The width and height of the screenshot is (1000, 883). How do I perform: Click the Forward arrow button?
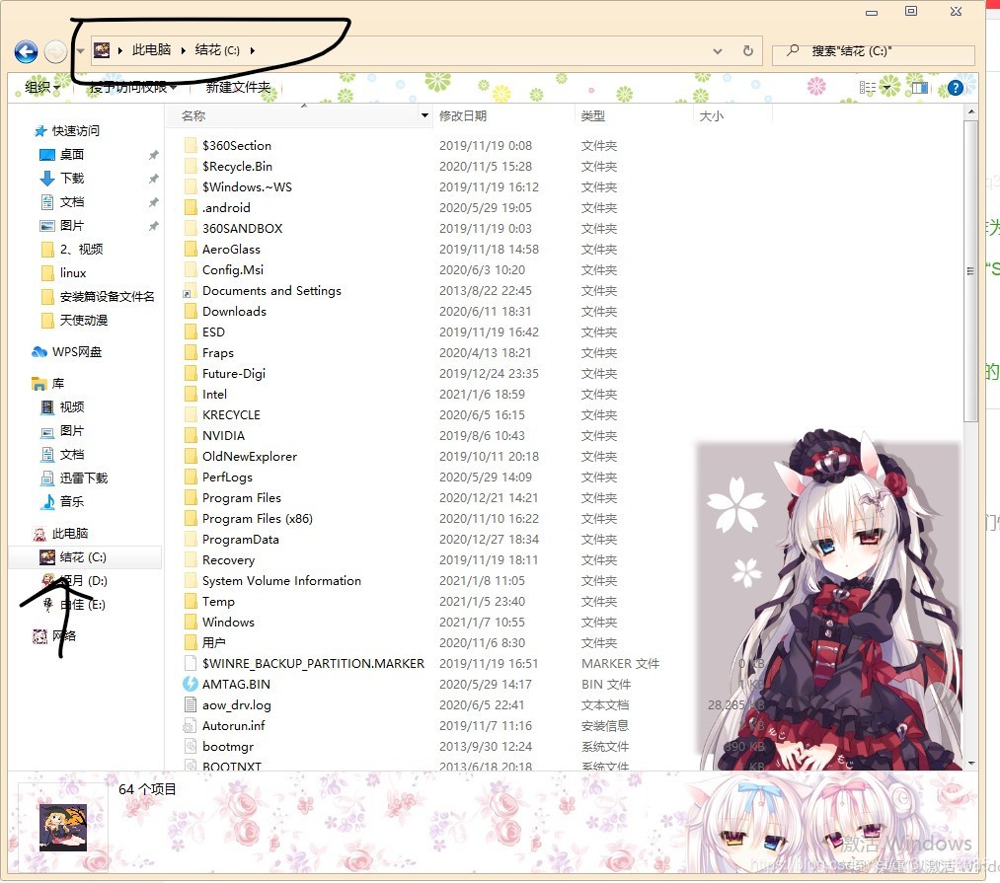pyautogui.click(x=56, y=51)
